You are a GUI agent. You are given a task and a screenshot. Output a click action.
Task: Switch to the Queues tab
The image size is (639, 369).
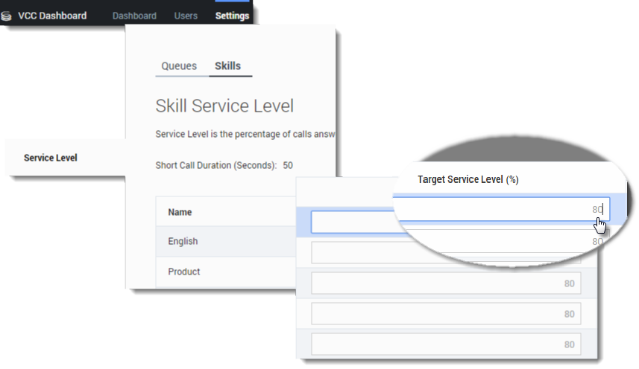point(179,66)
